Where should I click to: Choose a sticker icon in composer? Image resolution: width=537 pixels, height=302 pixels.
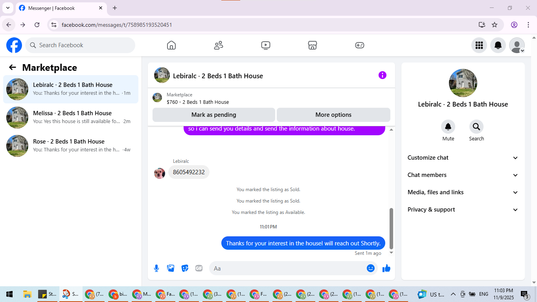(x=185, y=268)
